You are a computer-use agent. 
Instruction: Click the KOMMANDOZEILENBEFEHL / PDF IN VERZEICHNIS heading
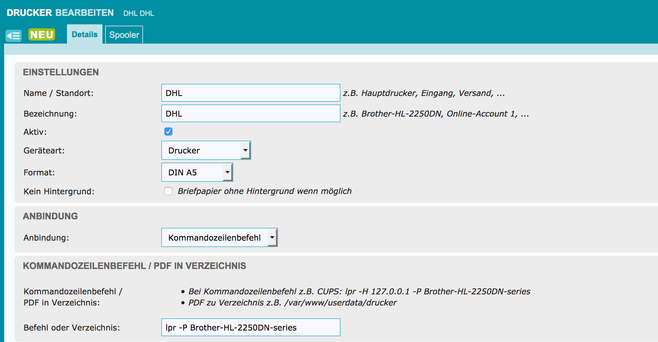[x=134, y=266]
